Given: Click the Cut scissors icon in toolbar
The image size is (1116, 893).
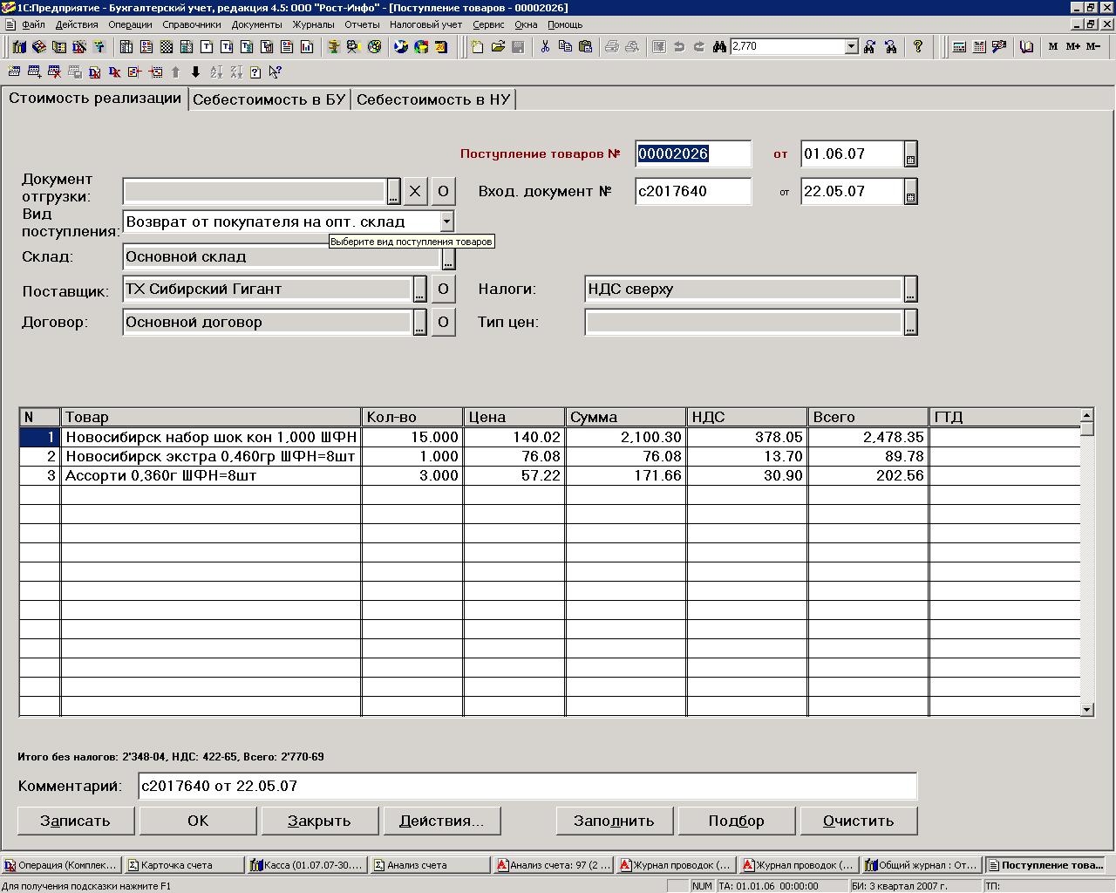Looking at the screenshot, I should (545, 46).
